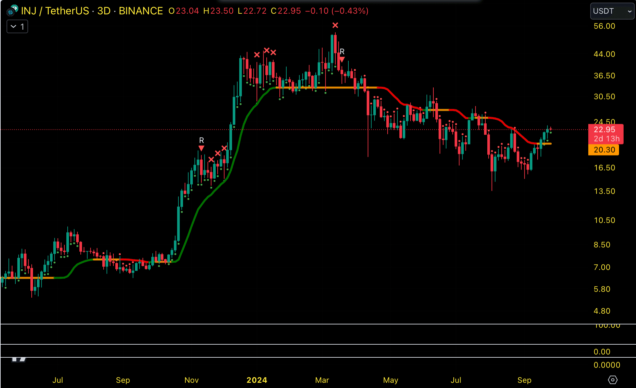The height and width of the screenshot is (388, 636).
Task: Click the 16.50 price scale value
Action: [604, 168]
